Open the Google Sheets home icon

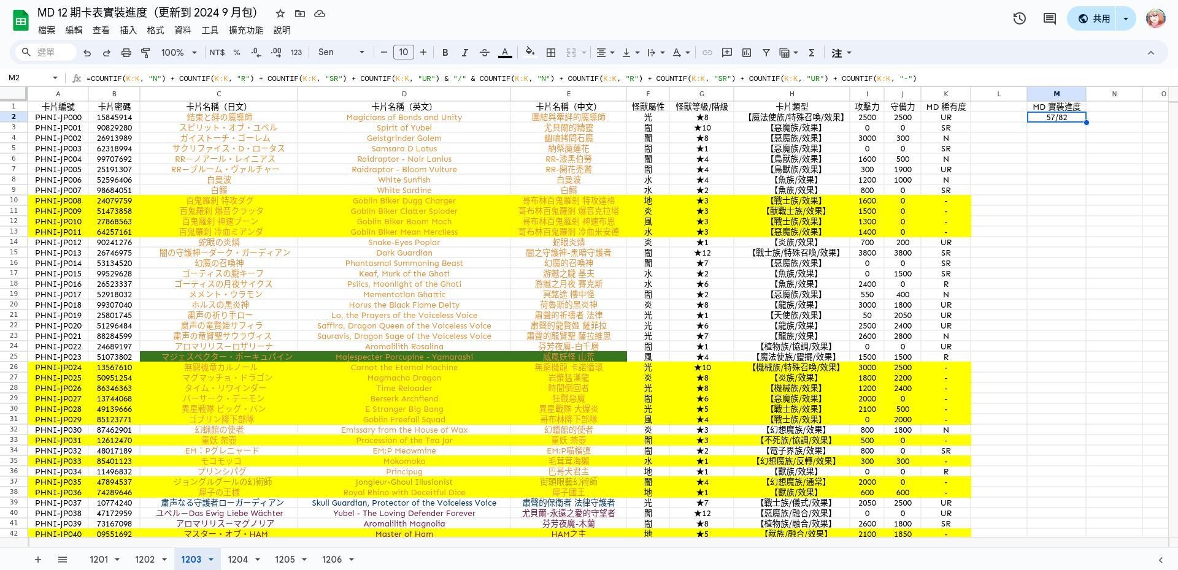[21, 20]
